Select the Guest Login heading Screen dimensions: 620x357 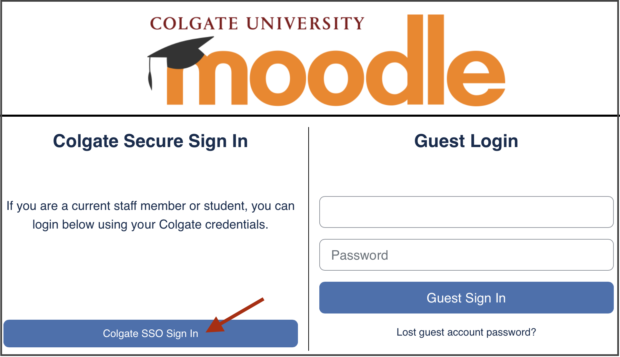[x=466, y=141]
